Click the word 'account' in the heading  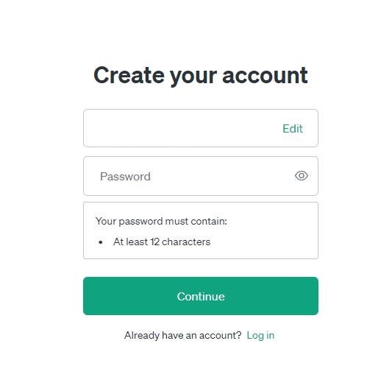tap(265, 76)
